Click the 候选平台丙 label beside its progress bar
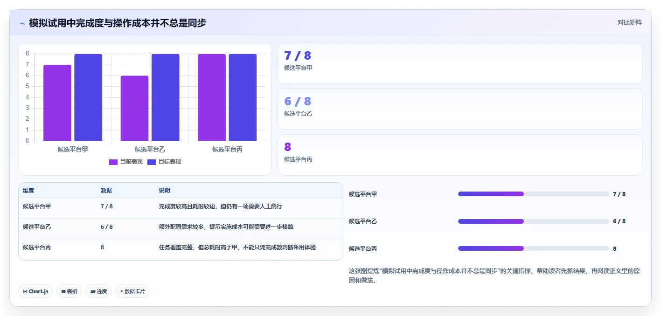Screen dimensions: 661x316 click(363, 249)
